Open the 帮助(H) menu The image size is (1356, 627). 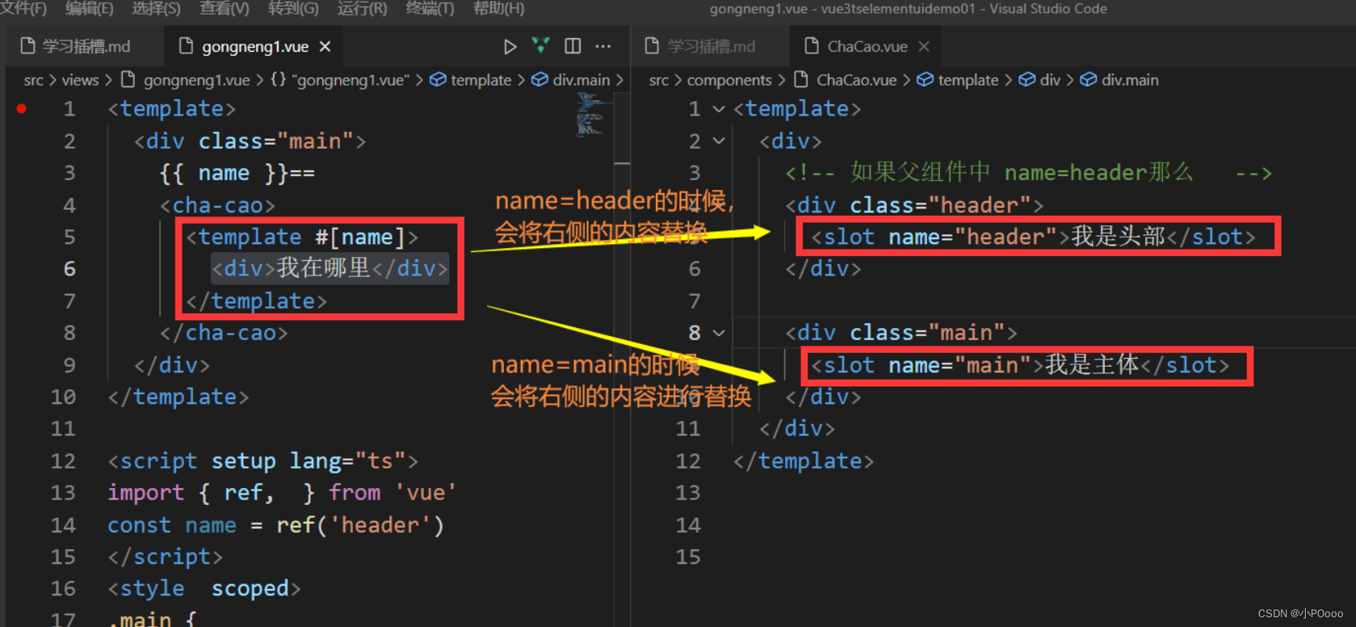498,9
